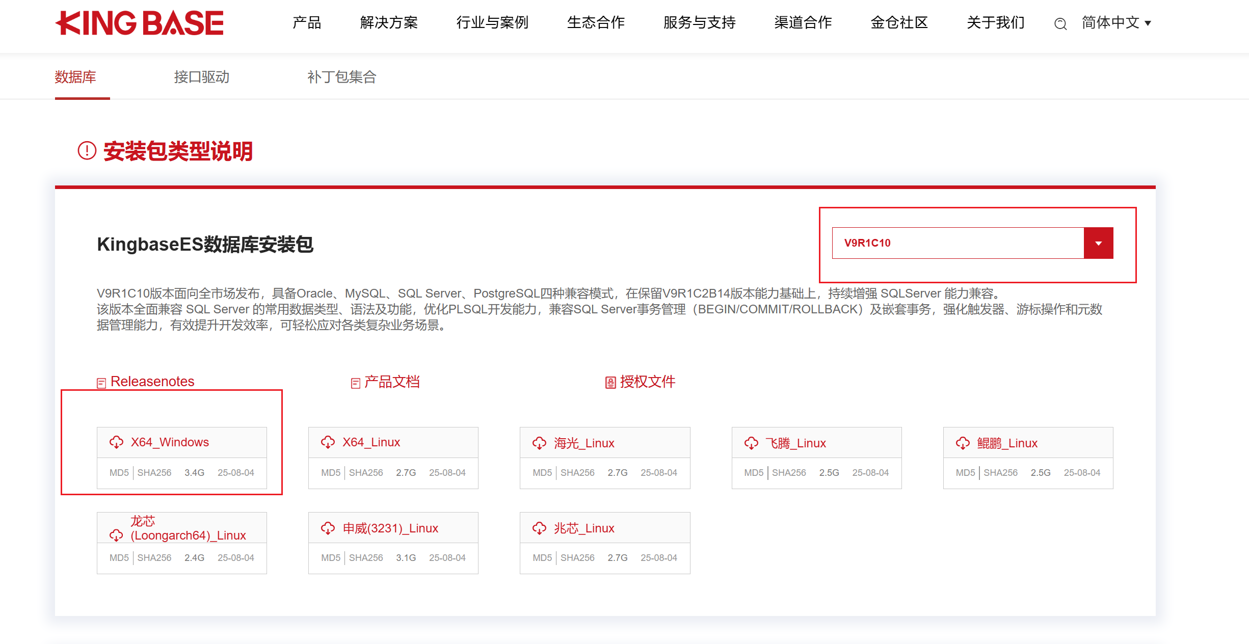Expand the version dropdown red arrow
The image size is (1249, 644).
[x=1099, y=243]
